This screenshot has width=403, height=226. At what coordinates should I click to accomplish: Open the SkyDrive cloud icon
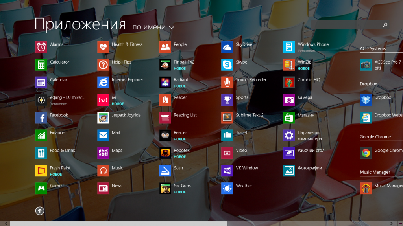pyautogui.click(x=227, y=47)
